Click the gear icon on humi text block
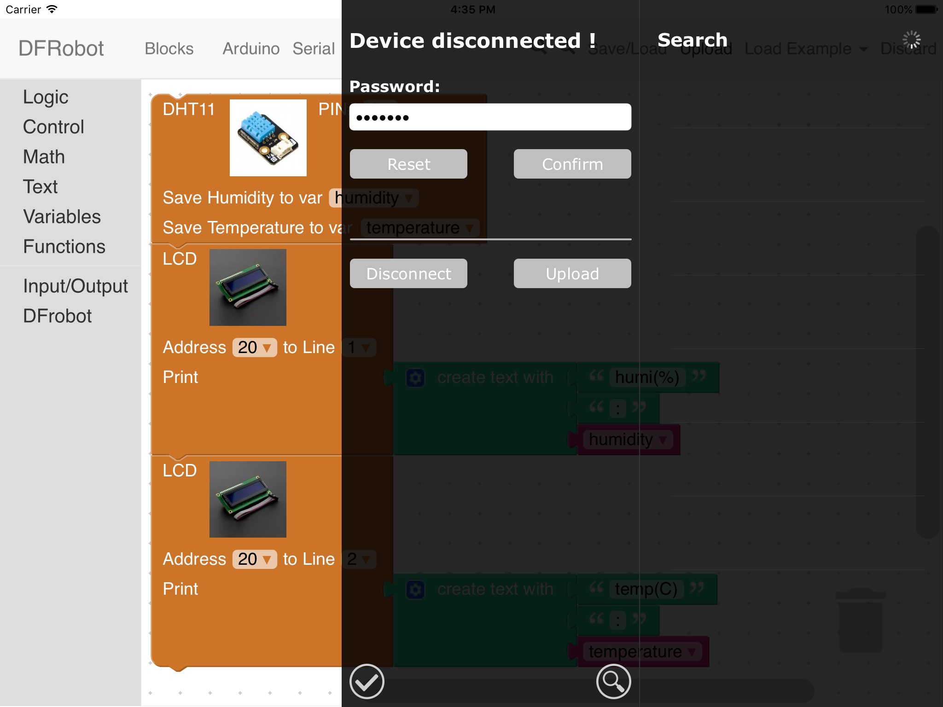This screenshot has width=943, height=707. pyautogui.click(x=415, y=378)
